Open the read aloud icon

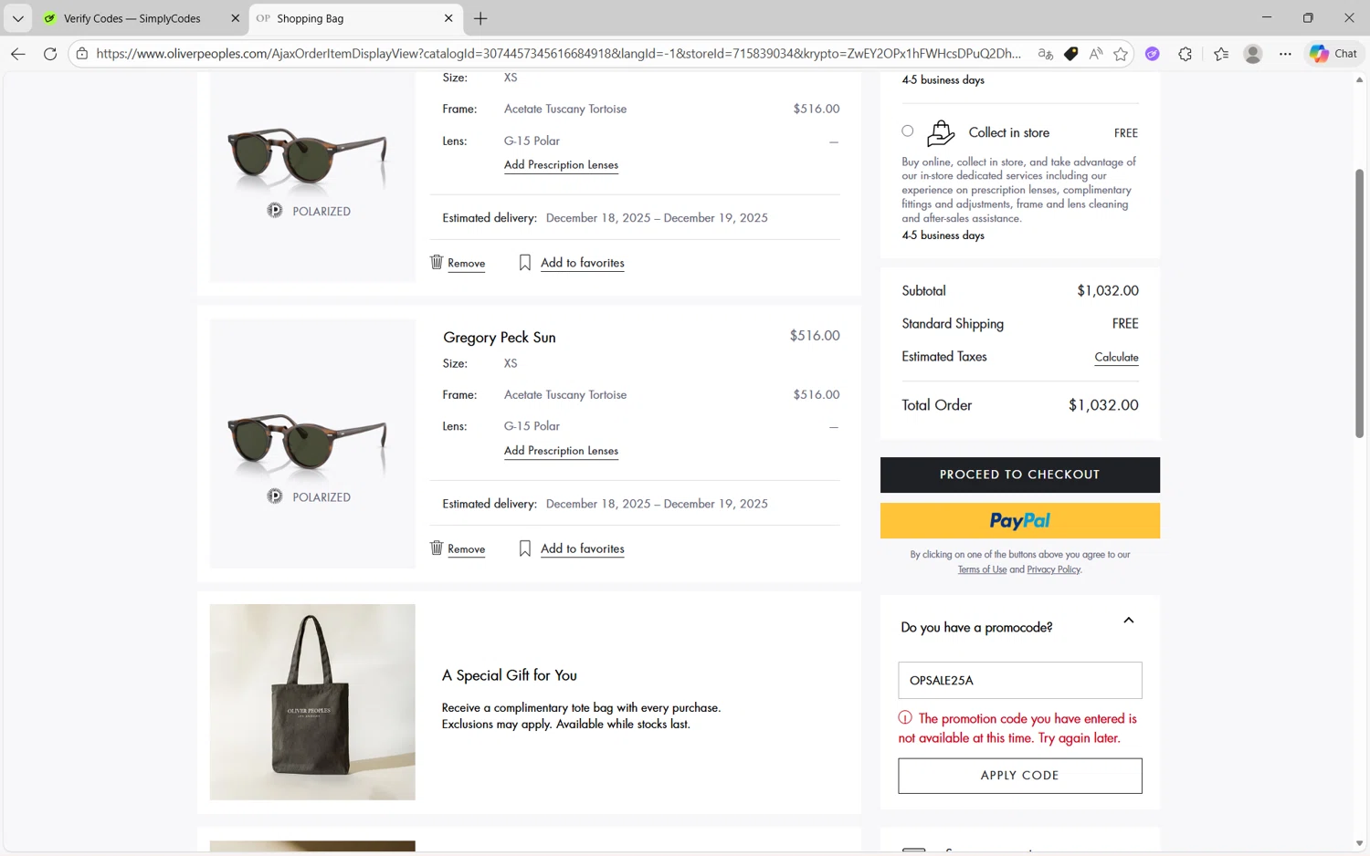[x=1096, y=54]
